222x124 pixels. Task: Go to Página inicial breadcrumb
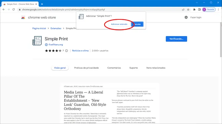pos(39,28)
